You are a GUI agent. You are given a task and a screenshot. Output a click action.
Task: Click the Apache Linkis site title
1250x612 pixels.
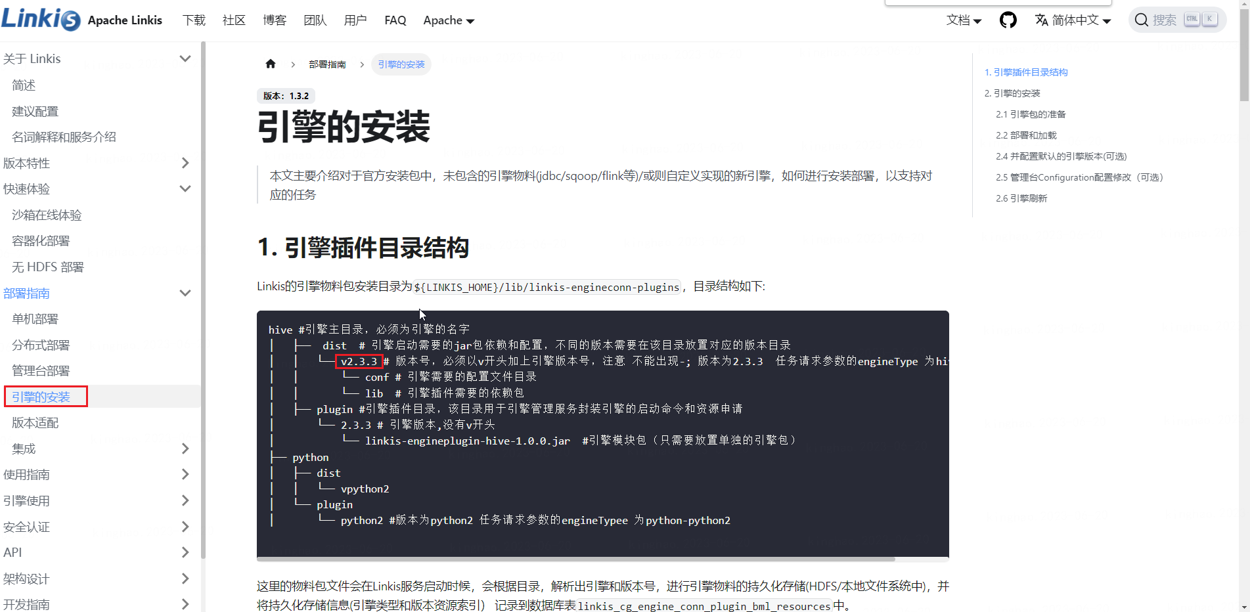125,20
